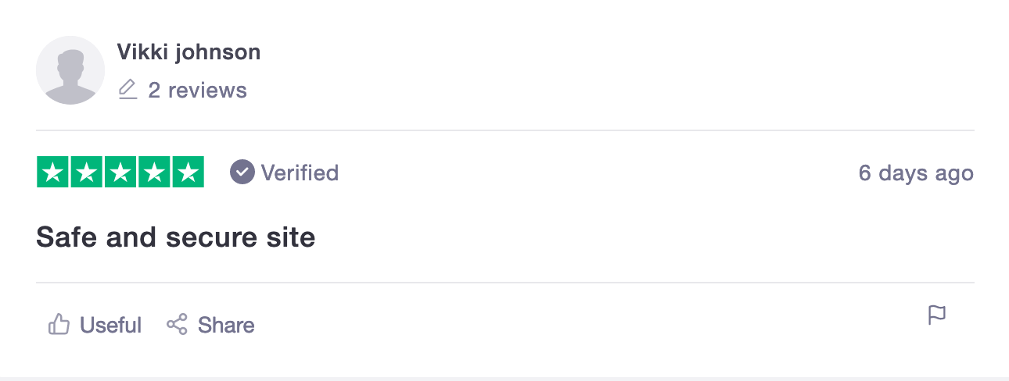The image size is (1009, 381).
Task: Click the Verified checkmark badge icon
Action: pos(242,172)
